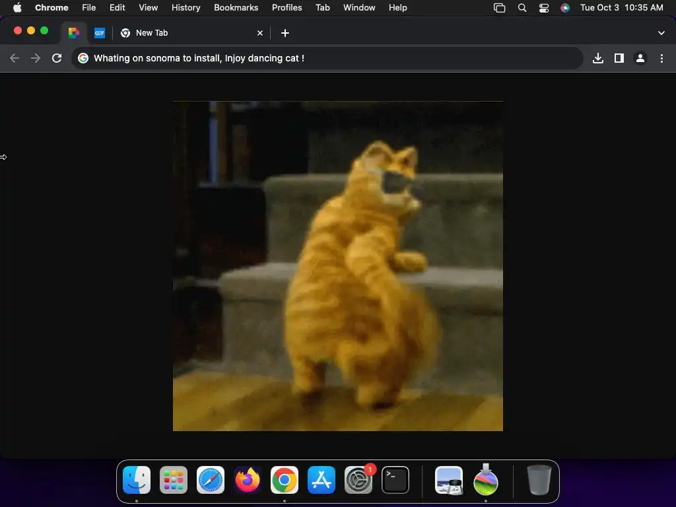Screen dimensions: 676x507
Task: Minimize the Chrome window with yellow button
Action: click(x=31, y=30)
